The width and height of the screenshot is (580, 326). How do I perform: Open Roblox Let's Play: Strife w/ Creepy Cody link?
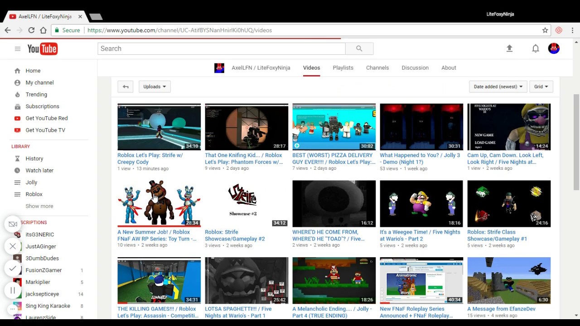[x=150, y=158]
